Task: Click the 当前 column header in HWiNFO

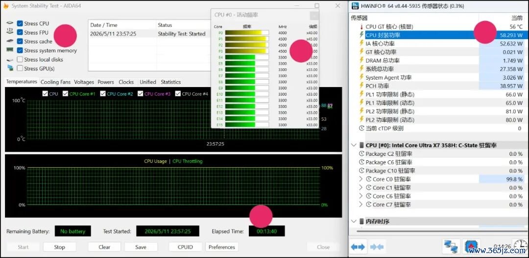Action: click(x=503, y=18)
